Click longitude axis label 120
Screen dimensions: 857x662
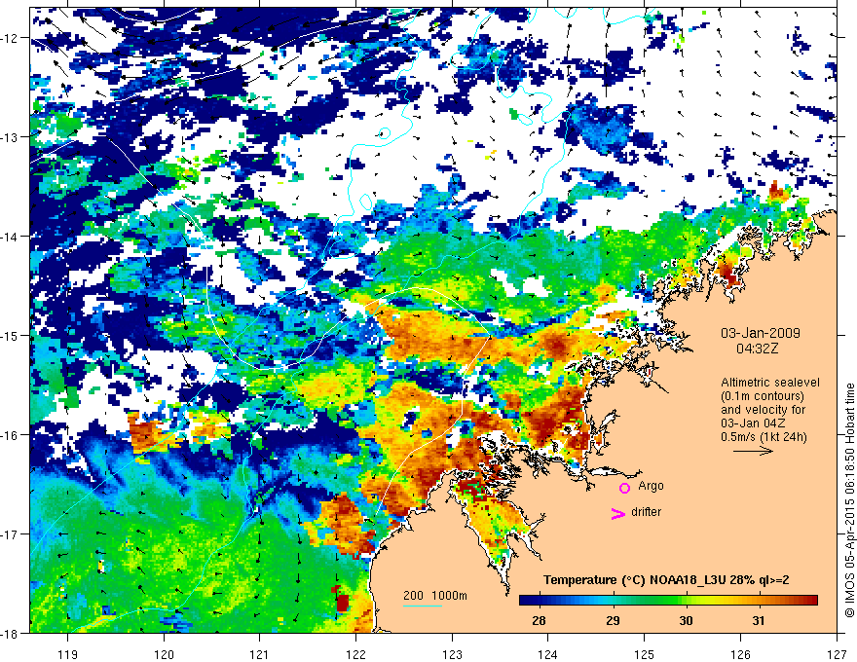pos(164,654)
